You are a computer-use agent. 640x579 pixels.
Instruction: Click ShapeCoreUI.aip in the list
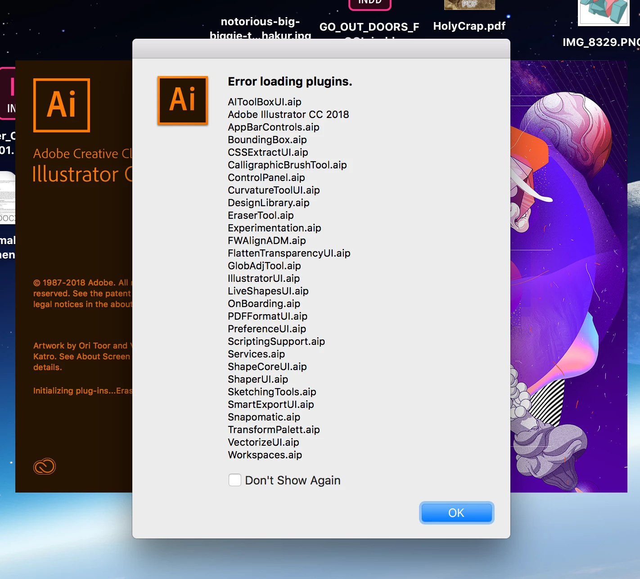[x=267, y=366]
